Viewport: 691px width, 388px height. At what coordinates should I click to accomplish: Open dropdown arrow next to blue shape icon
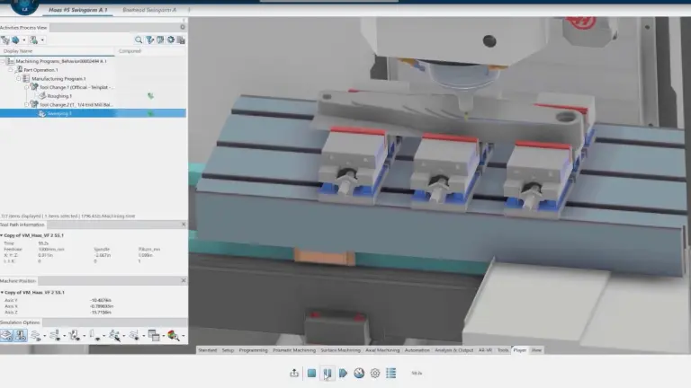coord(23,40)
